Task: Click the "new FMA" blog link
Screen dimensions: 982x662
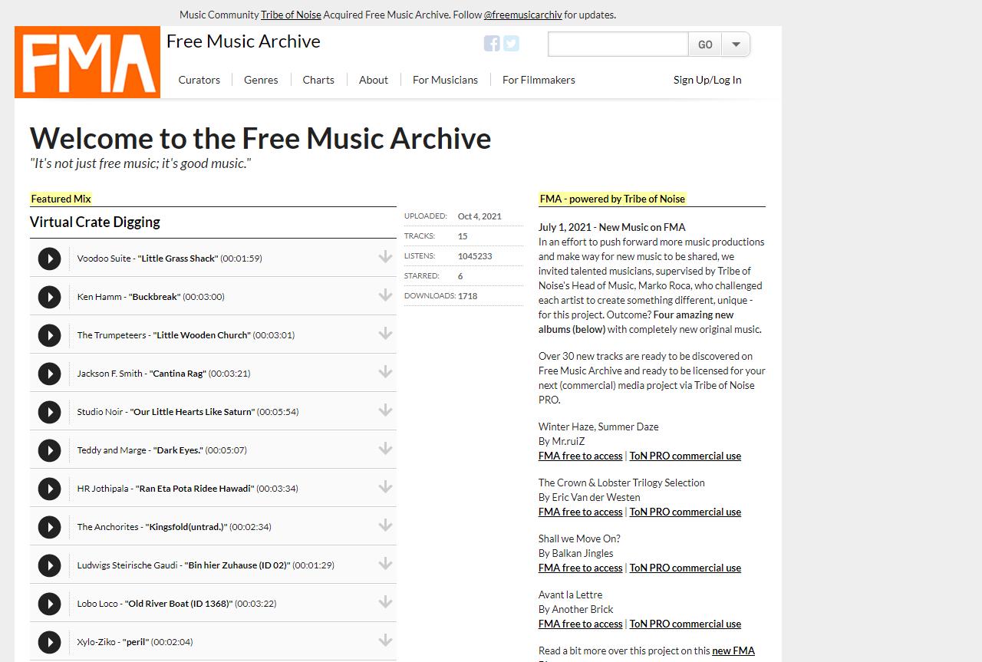Action: [733, 650]
